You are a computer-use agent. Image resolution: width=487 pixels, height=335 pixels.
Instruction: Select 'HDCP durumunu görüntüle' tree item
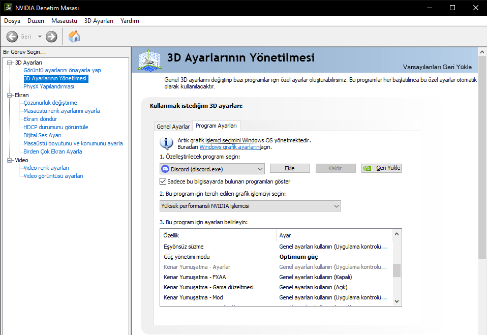[56, 127]
